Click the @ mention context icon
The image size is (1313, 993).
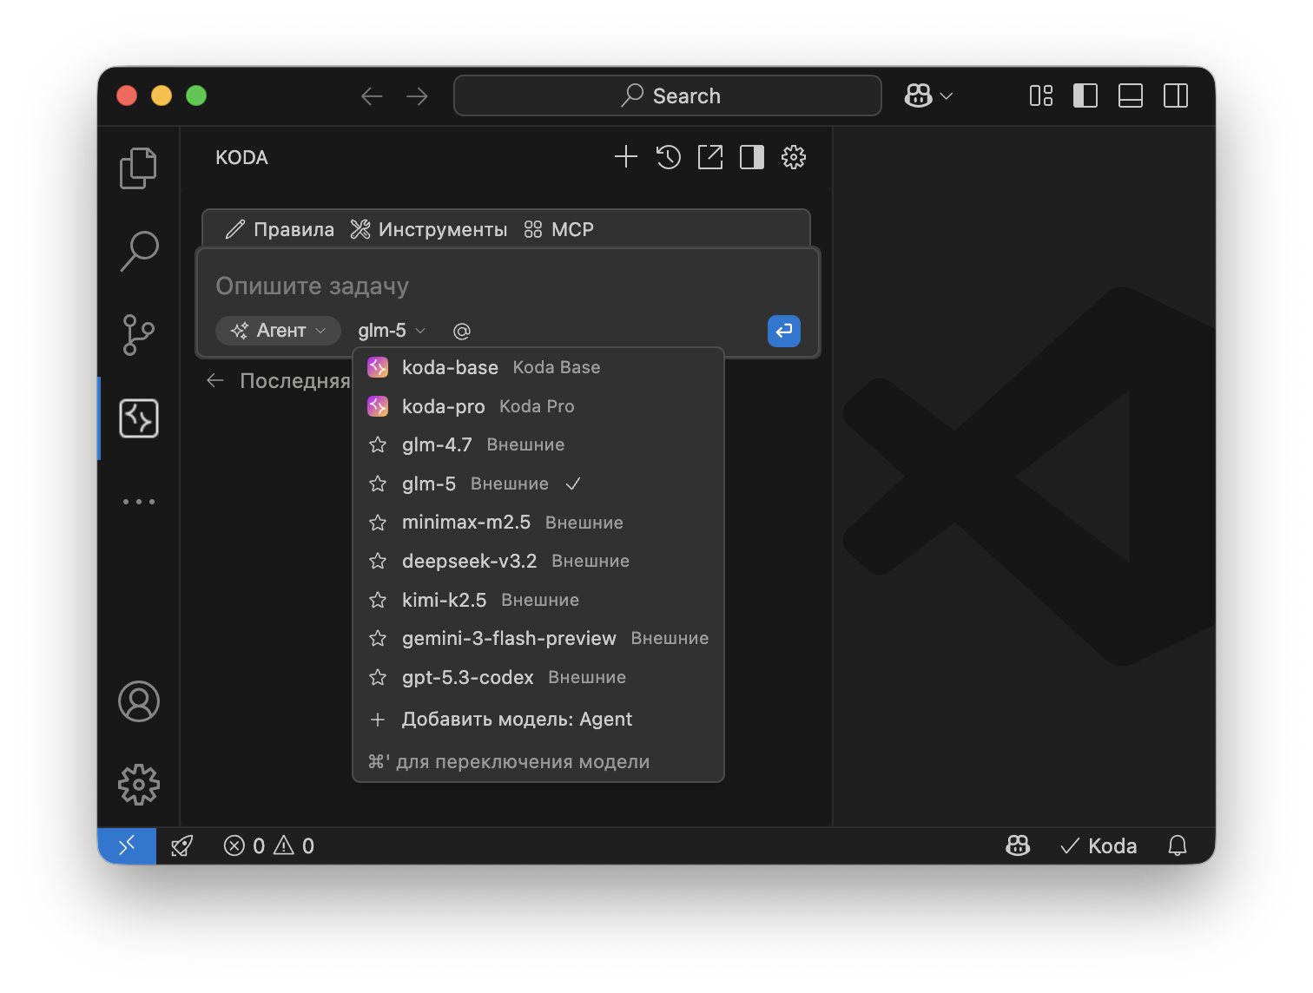(x=462, y=331)
